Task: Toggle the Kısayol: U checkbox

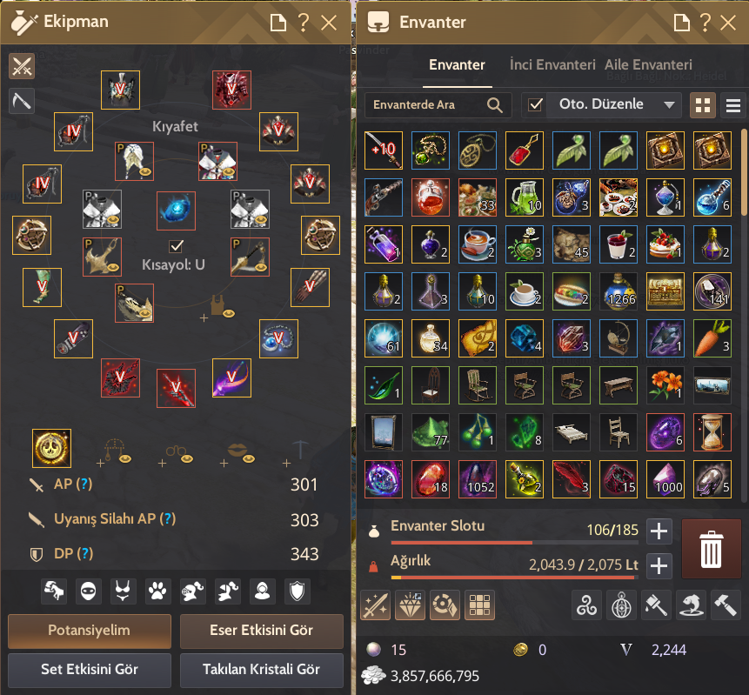Action: (x=177, y=246)
